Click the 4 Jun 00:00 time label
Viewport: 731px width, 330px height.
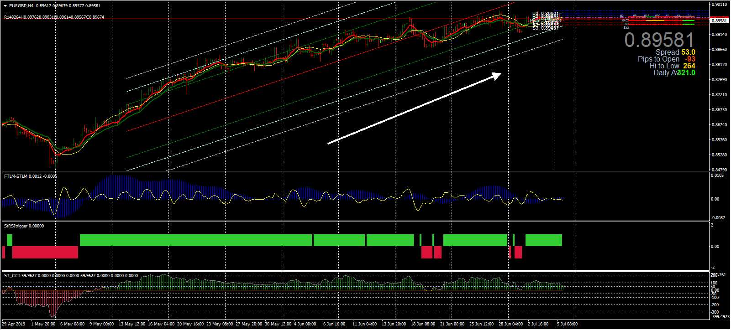click(x=305, y=324)
